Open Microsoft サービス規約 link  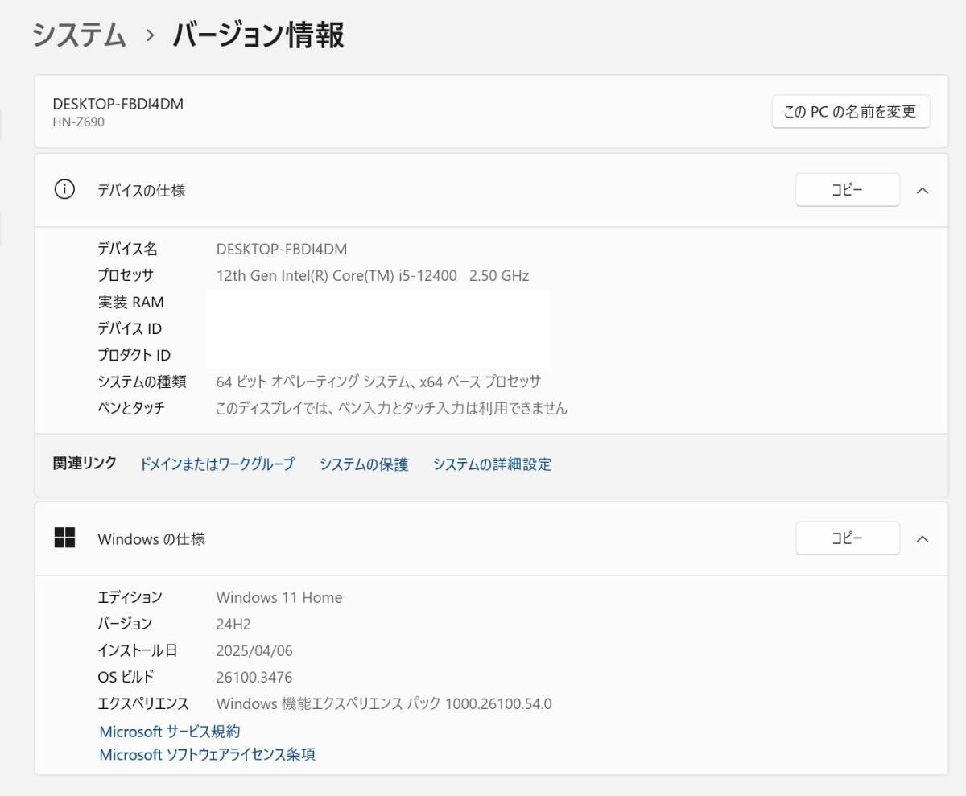(170, 731)
